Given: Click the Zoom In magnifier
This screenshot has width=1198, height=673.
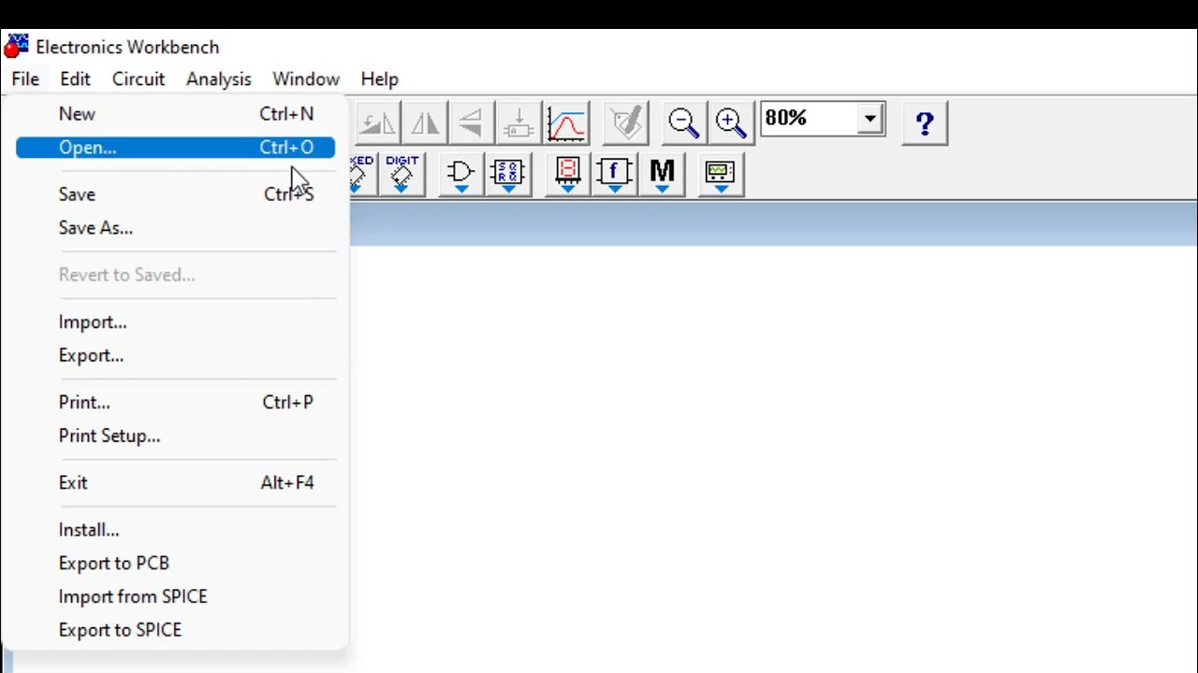Looking at the screenshot, I should pyautogui.click(x=730, y=122).
